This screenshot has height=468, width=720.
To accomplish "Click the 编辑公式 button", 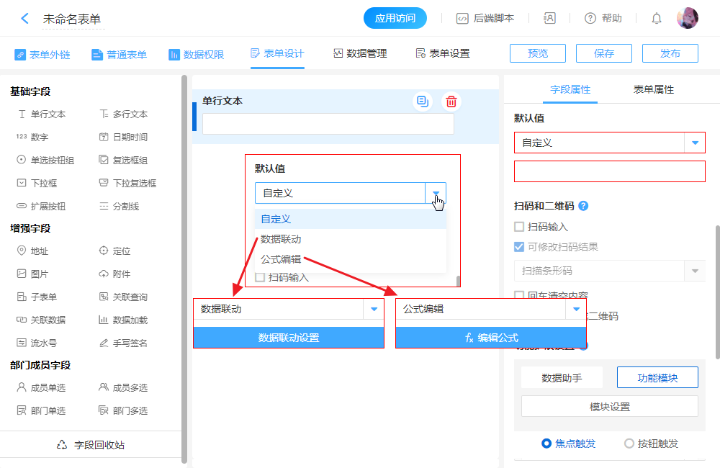I will 490,338.
